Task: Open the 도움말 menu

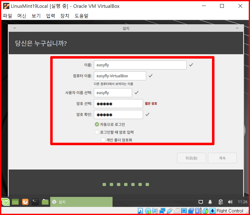Action: click(81, 16)
